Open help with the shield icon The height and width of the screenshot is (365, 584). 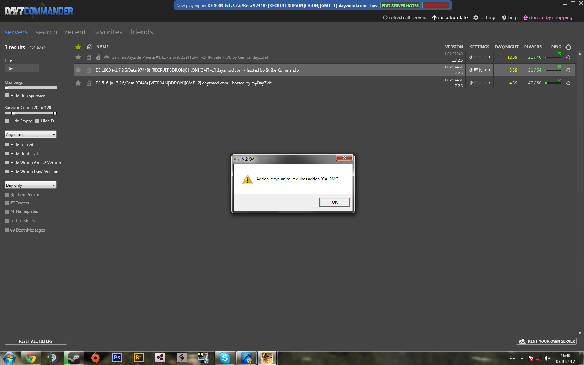tap(504, 18)
